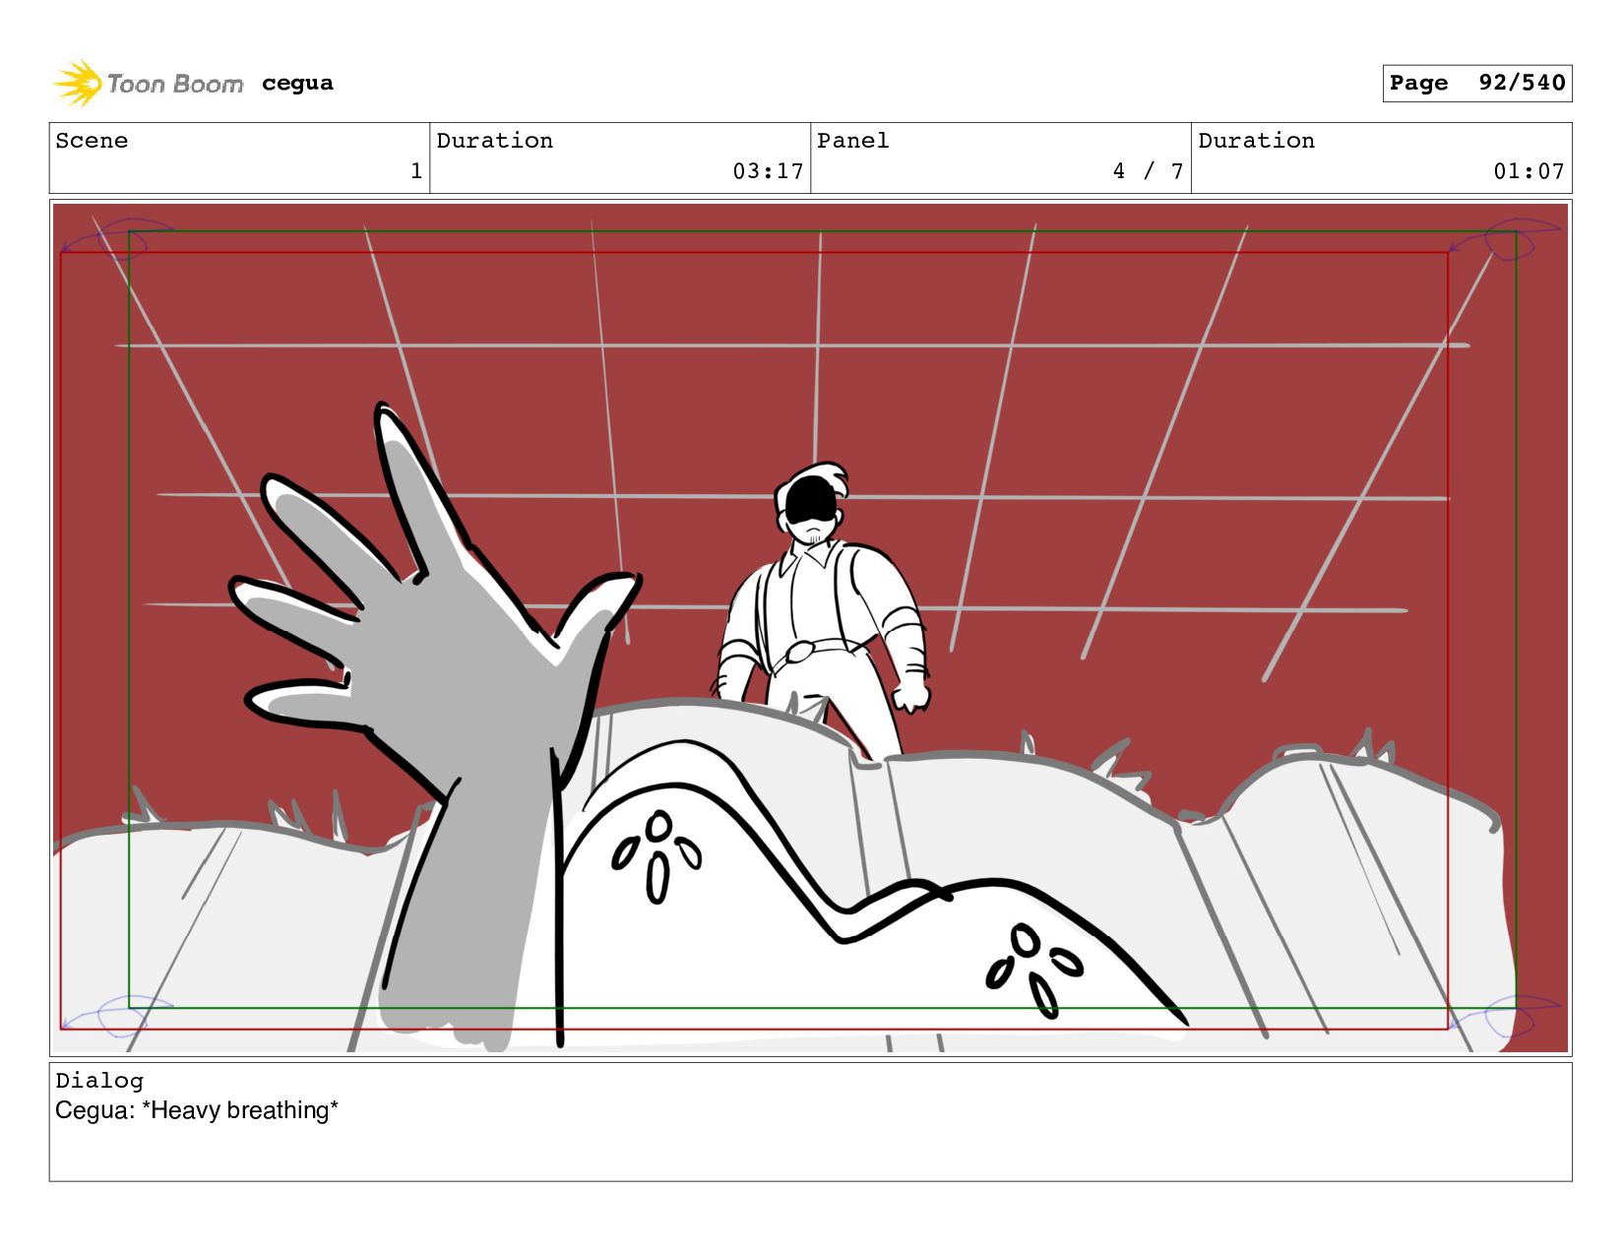Select the project name 'cegua'

point(297,84)
